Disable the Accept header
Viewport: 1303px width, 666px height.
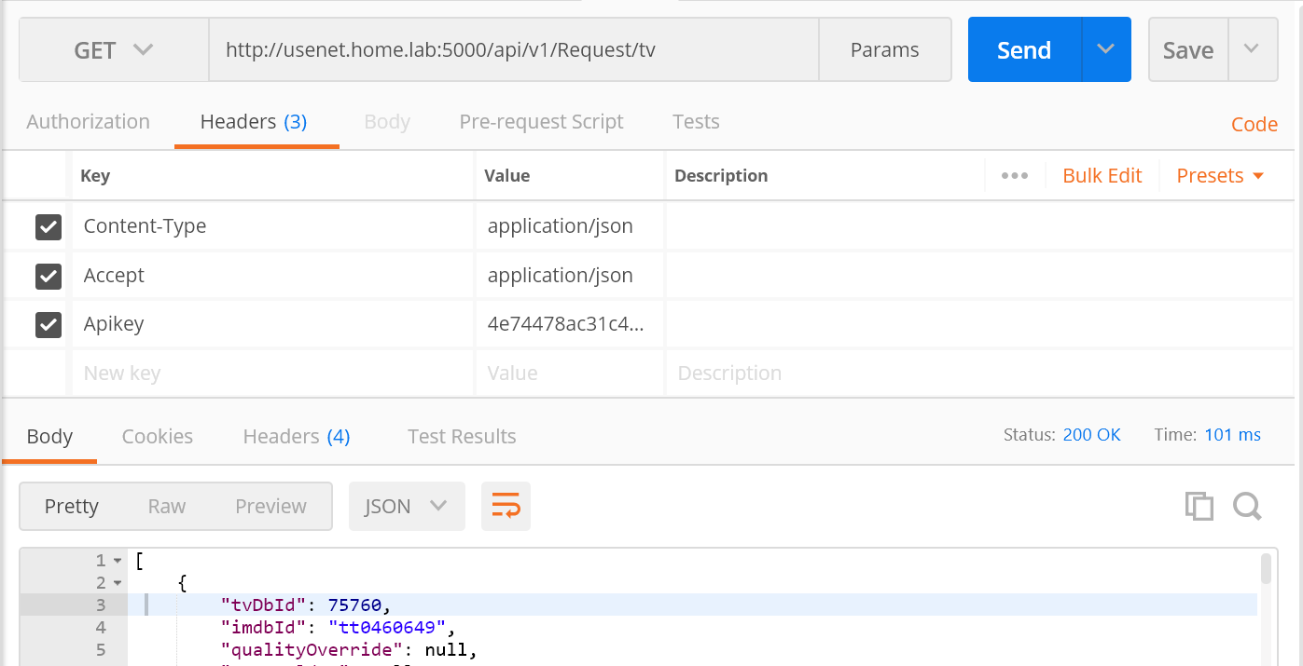click(x=47, y=276)
